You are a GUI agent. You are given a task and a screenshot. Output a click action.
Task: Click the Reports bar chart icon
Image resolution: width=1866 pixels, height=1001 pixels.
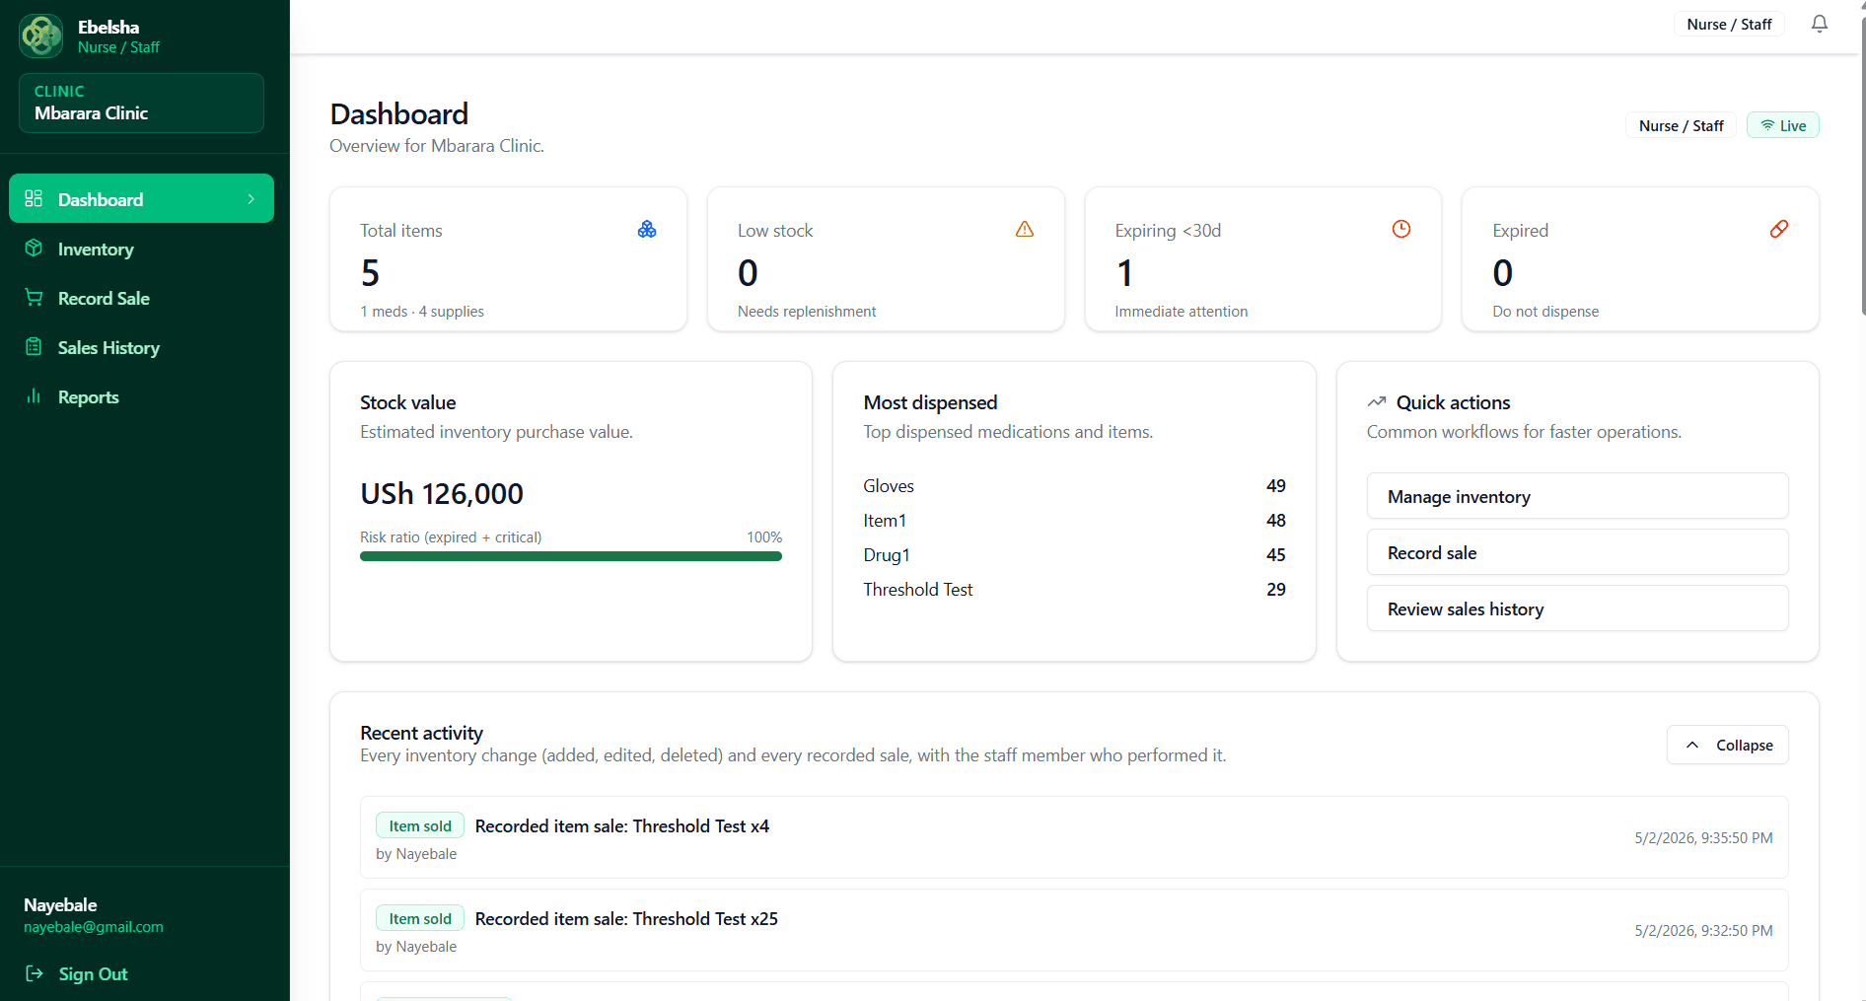tap(34, 395)
